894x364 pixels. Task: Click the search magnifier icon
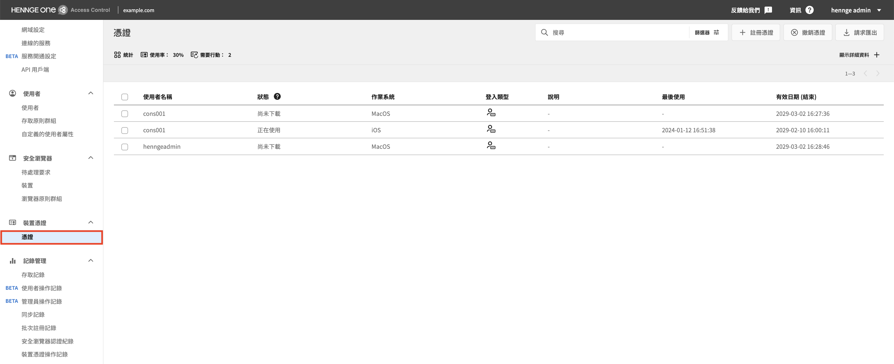click(544, 32)
